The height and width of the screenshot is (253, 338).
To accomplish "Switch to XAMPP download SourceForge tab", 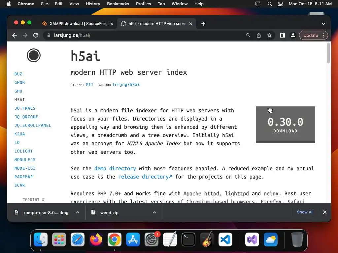I will pos(78,24).
